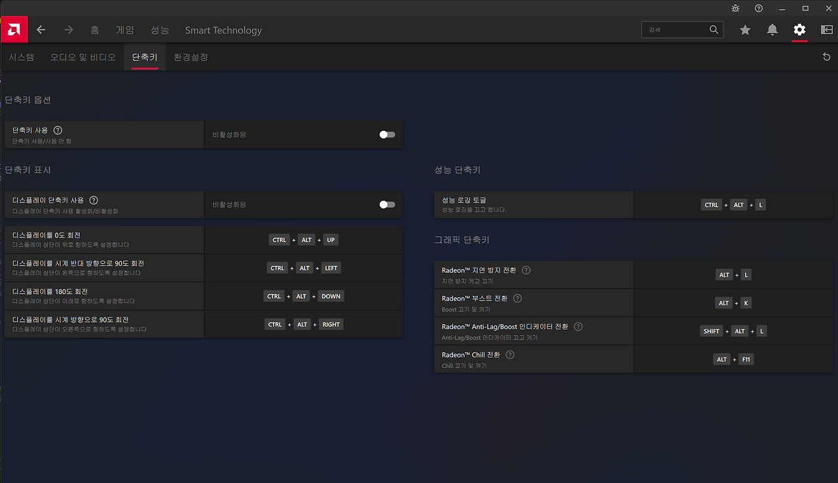The height and width of the screenshot is (483, 838).
Task: Click the AMD logo icon
Action: (13, 29)
